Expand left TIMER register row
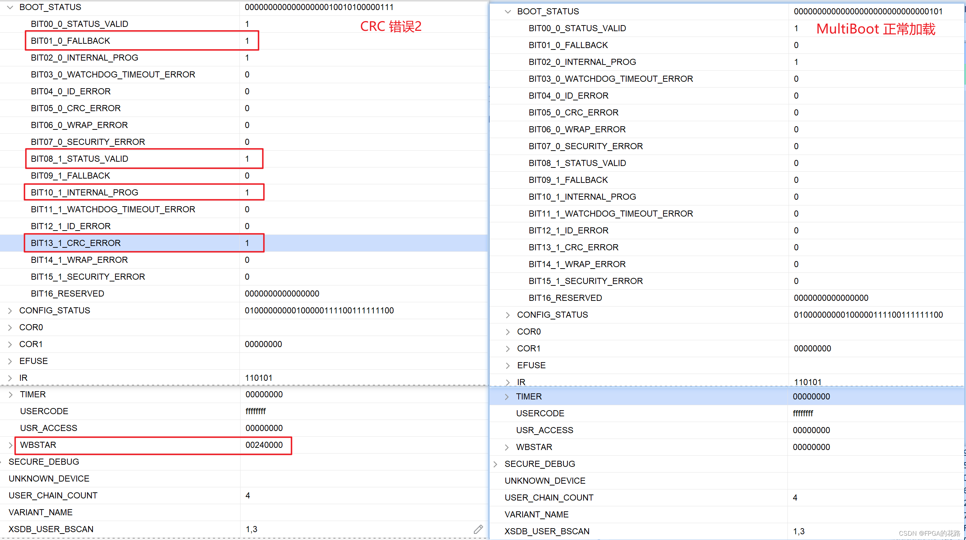The image size is (966, 540). (10, 394)
